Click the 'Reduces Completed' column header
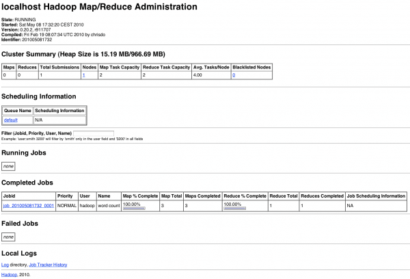Viewport: 410px width, 279px height. coord(322,196)
